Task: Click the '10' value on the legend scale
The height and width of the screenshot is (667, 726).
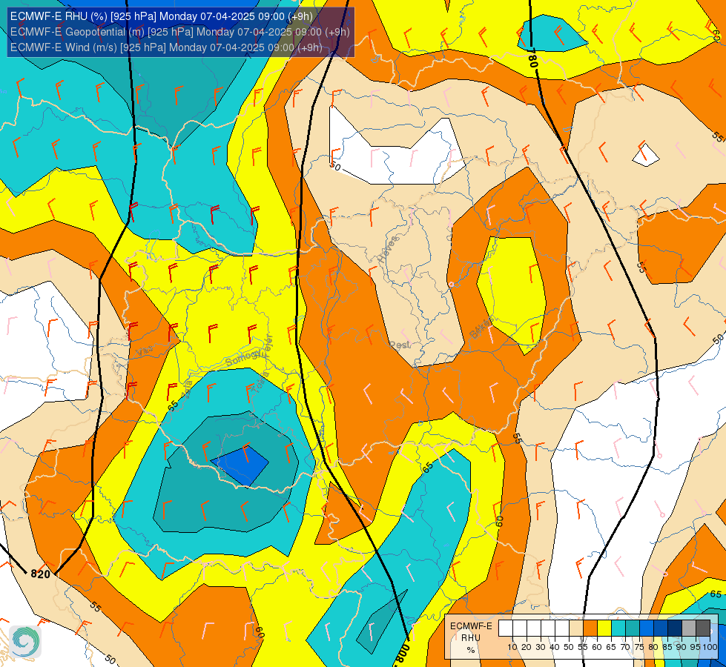Action: pyautogui.click(x=512, y=648)
